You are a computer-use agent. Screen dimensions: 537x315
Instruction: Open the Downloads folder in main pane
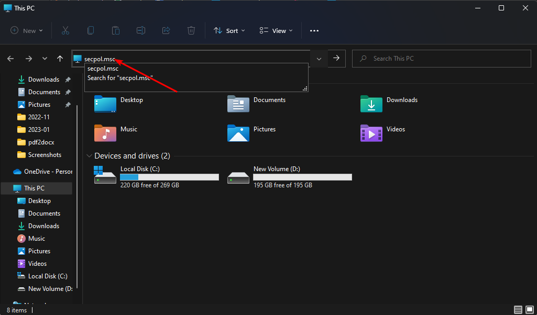(389, 104)
